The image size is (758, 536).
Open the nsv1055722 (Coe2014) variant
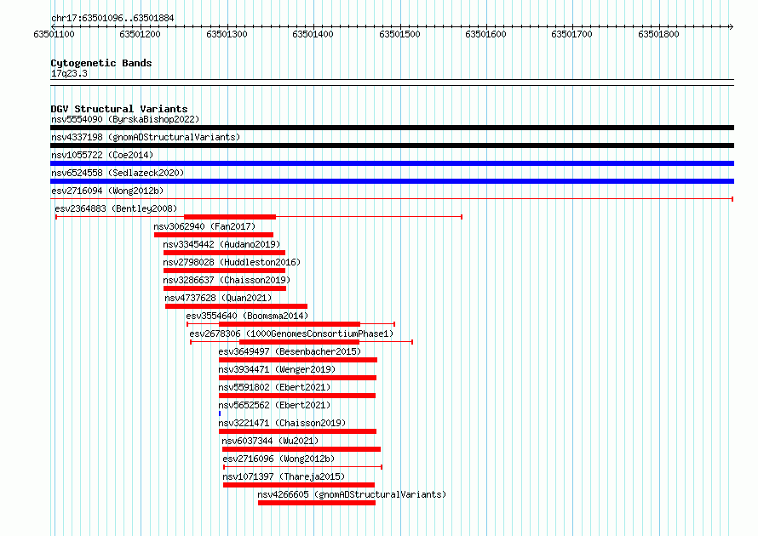tap(102, 155)
